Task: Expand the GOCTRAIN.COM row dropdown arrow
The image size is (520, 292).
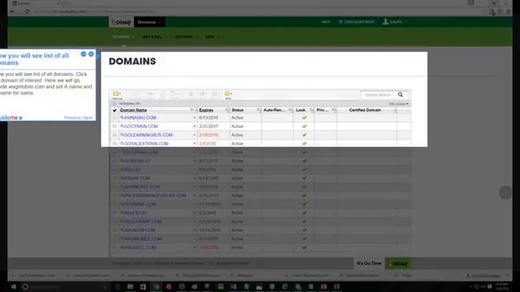Action: point(194,127)
